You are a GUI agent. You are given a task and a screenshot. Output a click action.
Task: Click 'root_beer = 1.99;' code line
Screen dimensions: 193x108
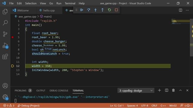pyautogui.click(x=46, y=37)
